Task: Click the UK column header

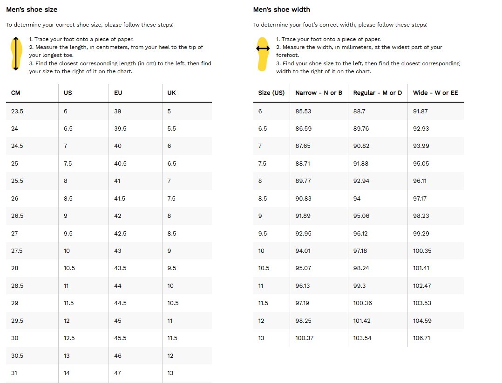Action: click(x=171, y=93)
